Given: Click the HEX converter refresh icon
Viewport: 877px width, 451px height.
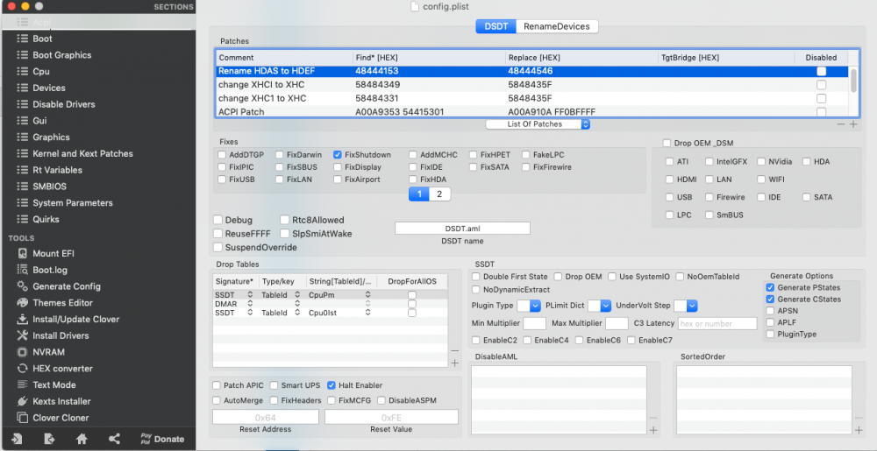Looking at the screenshot, I should tap(23, 369).
